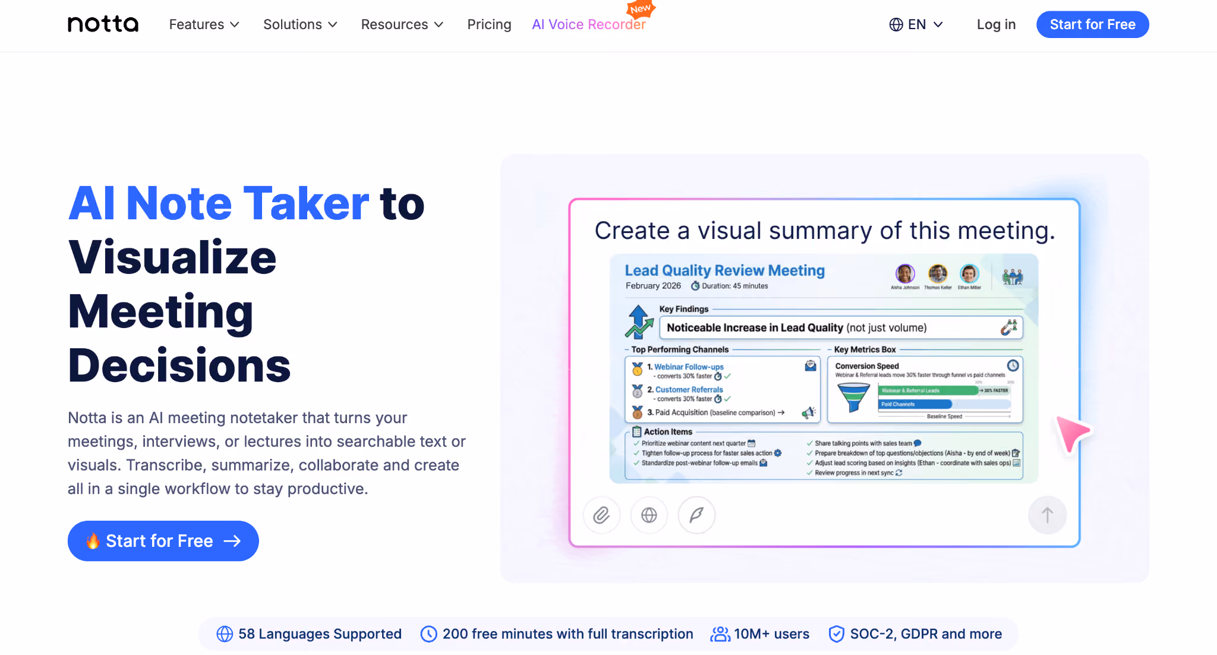The height and width of the screenshot is (655, 1217).
Task: Click the Notta description paragraph
Action: [267, 453]
